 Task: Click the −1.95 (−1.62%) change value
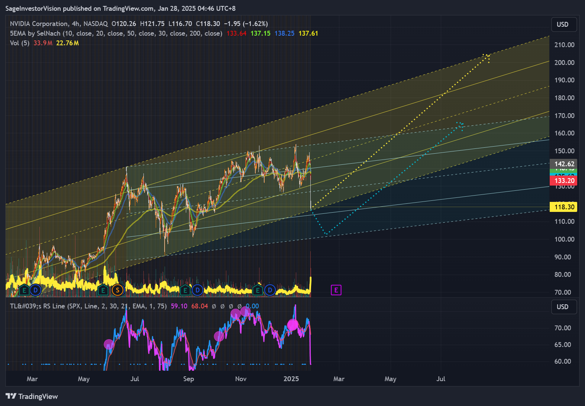[x=246, y=24]
